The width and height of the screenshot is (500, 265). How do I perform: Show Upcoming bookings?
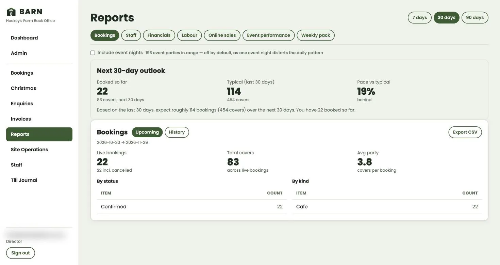pos(147,132)
